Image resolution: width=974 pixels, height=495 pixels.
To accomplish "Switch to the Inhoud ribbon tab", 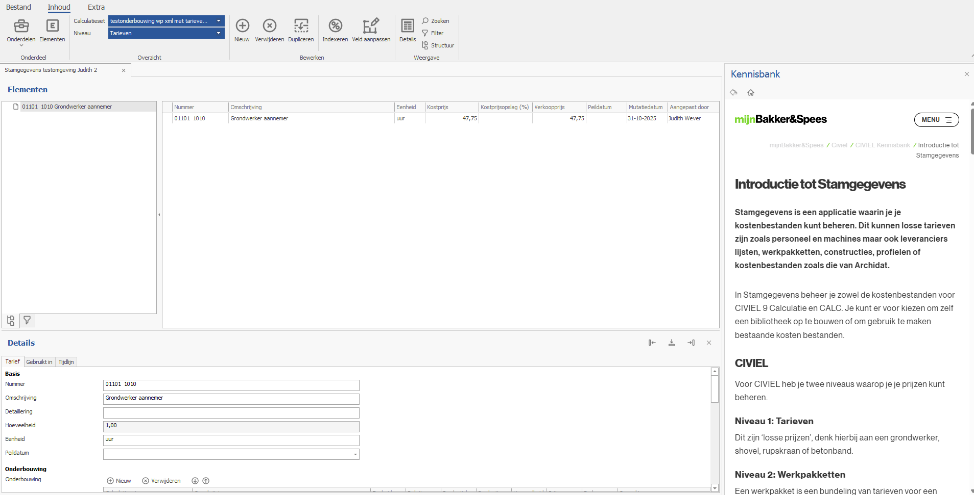I will (x=59, y=7).
